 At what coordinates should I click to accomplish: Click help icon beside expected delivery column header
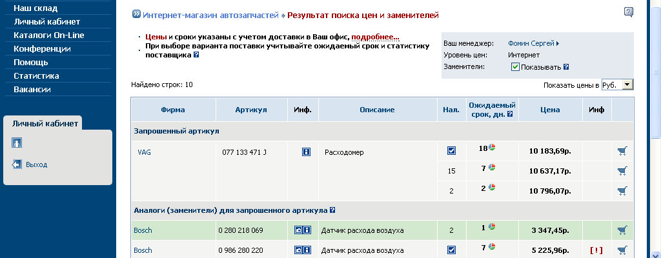510,114
